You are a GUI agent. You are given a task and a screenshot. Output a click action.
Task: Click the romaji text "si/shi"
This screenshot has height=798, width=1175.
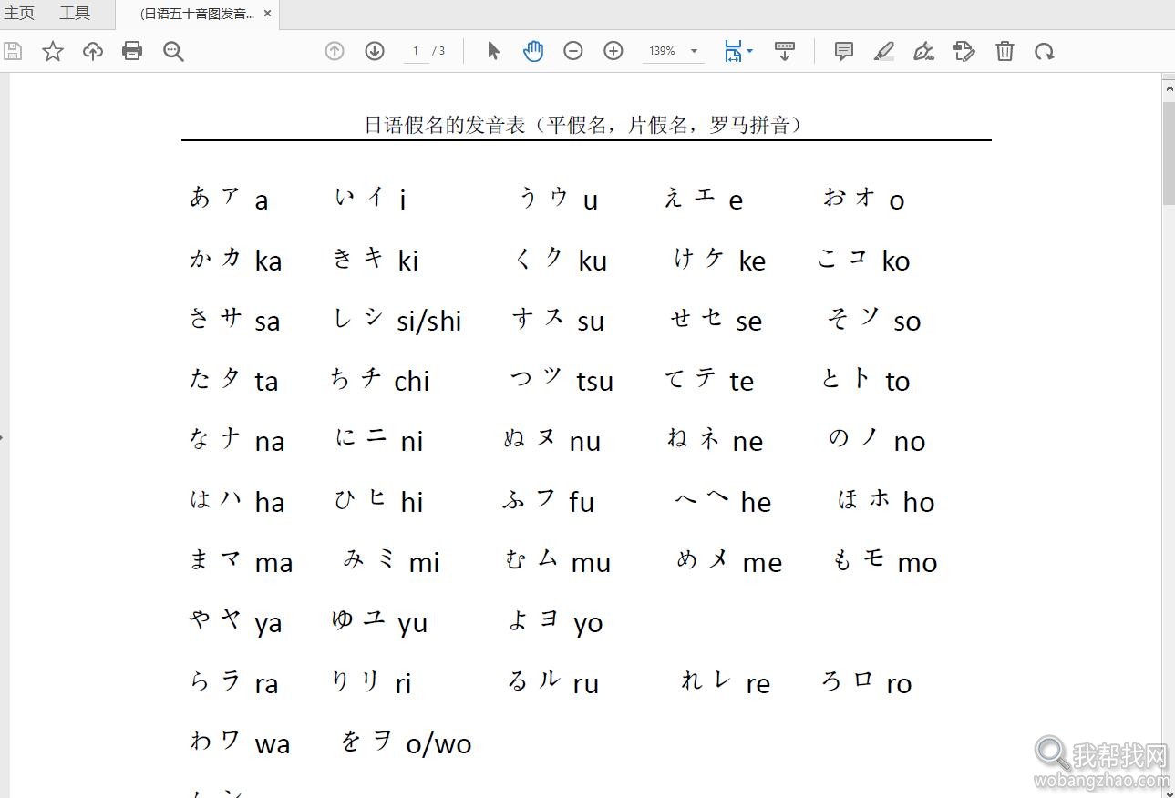[429, 321]
